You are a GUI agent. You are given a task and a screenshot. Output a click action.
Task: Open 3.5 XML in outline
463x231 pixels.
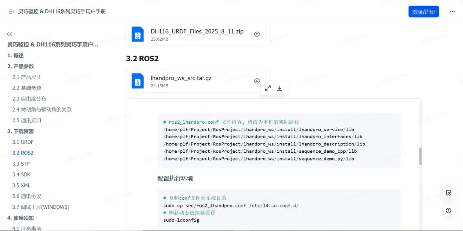(x=21, y=185)
